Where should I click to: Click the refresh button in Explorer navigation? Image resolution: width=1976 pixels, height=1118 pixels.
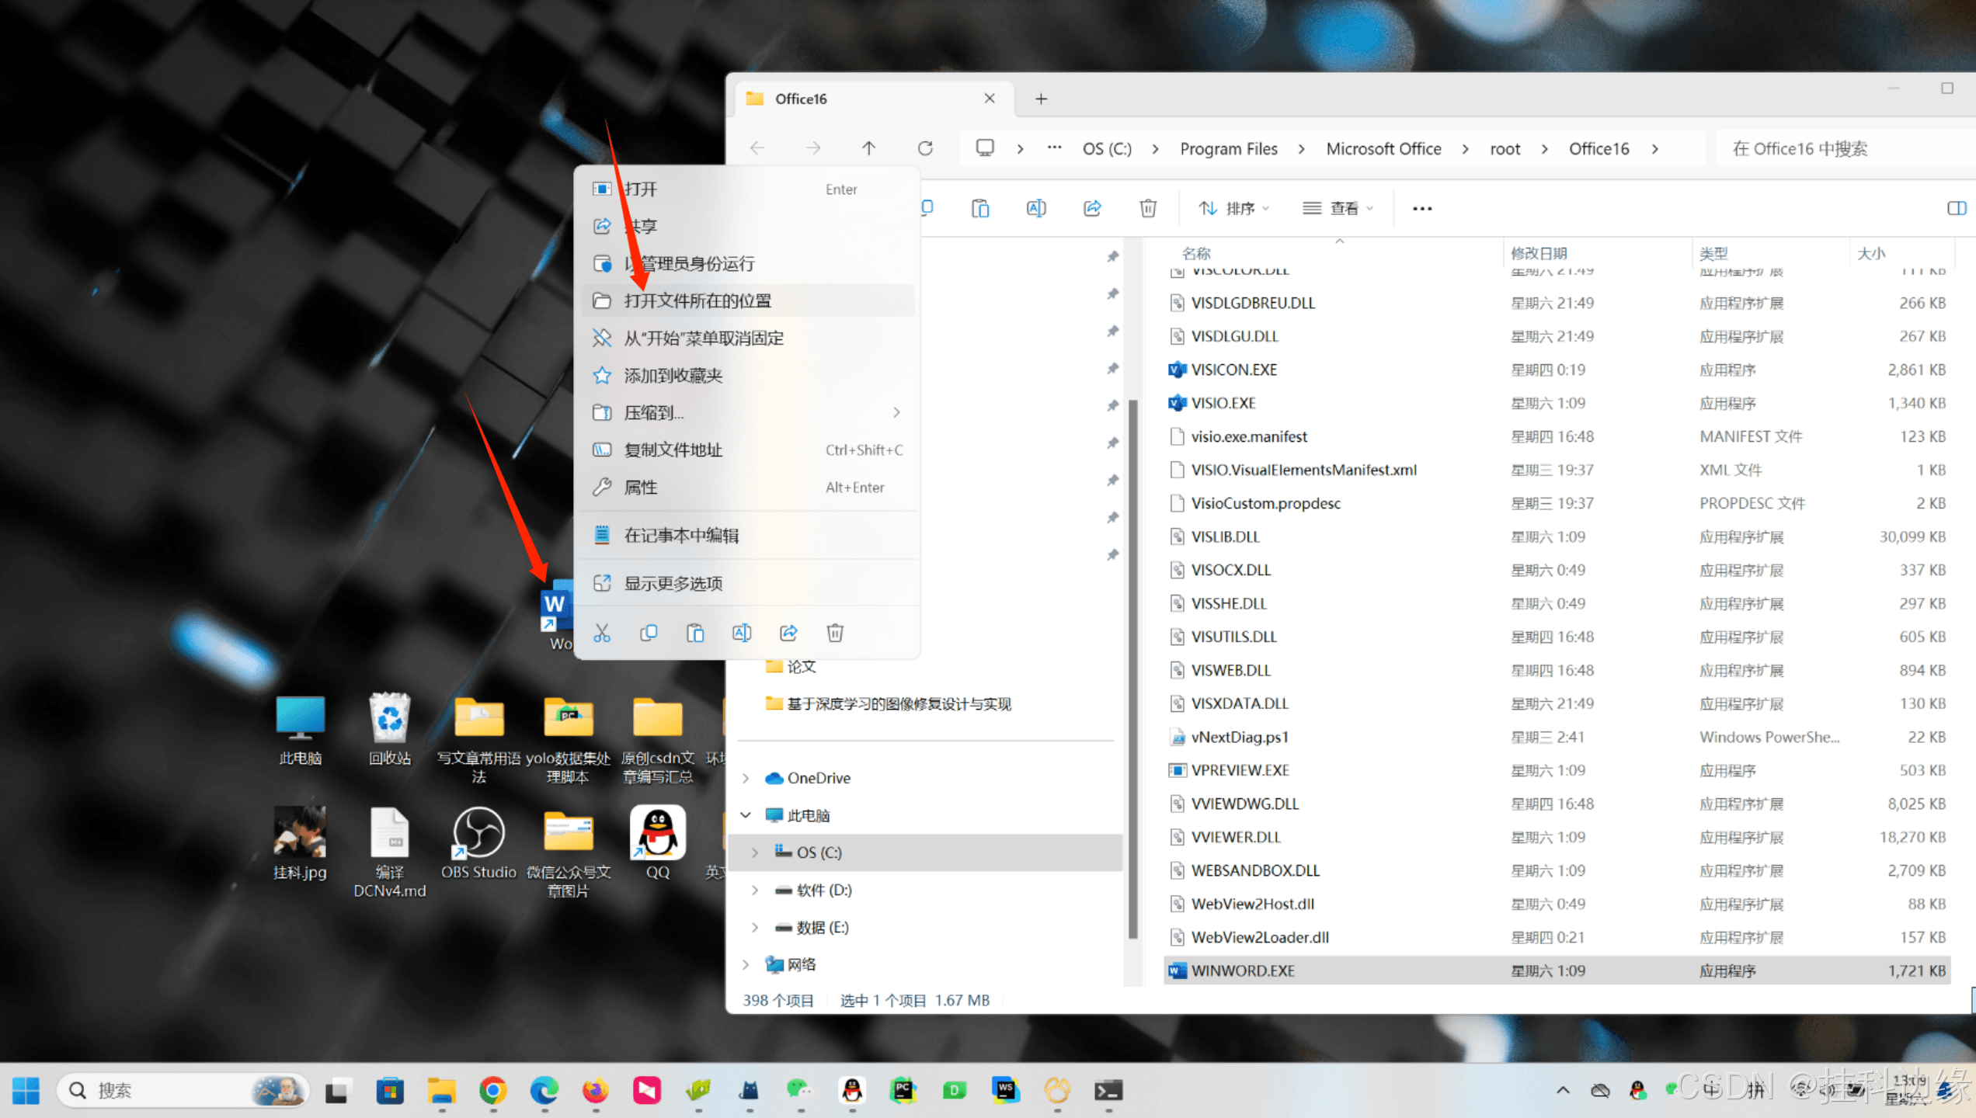coord(925,148)
